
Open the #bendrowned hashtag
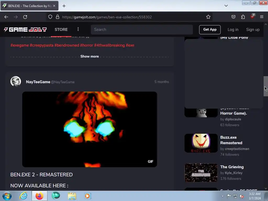67,45
